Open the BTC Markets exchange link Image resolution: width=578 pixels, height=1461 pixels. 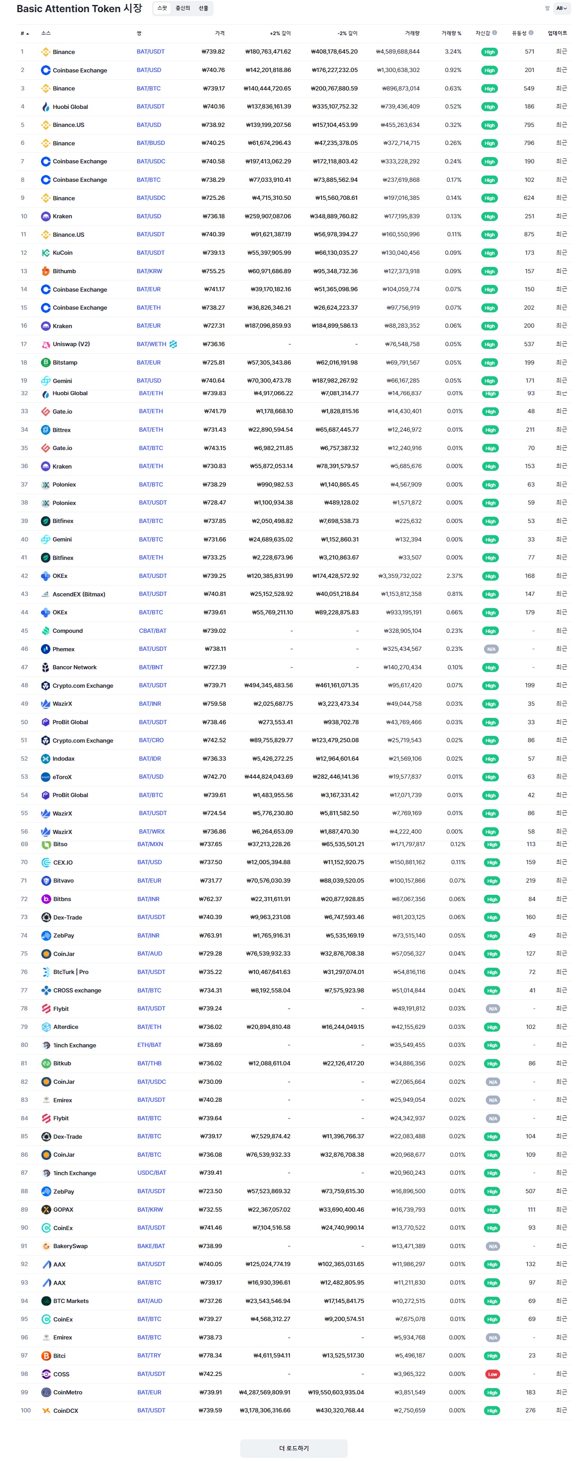pyautogui.click(x=71, y=1301)
